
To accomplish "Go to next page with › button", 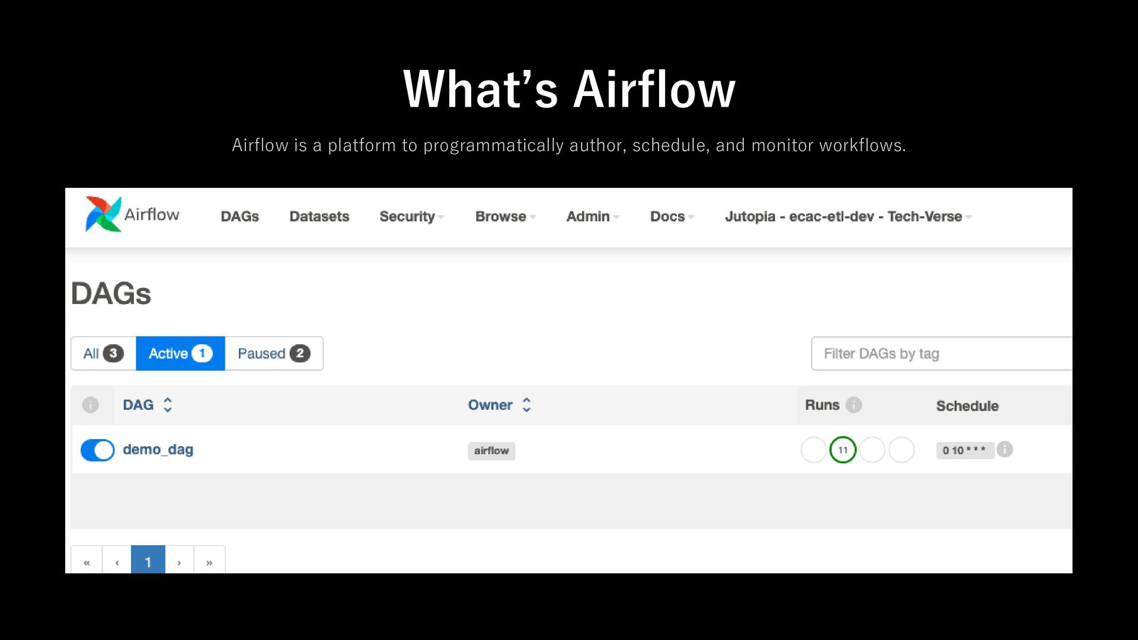I will tap(179, 561).
